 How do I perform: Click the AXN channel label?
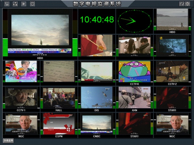(x=135, y=110)
